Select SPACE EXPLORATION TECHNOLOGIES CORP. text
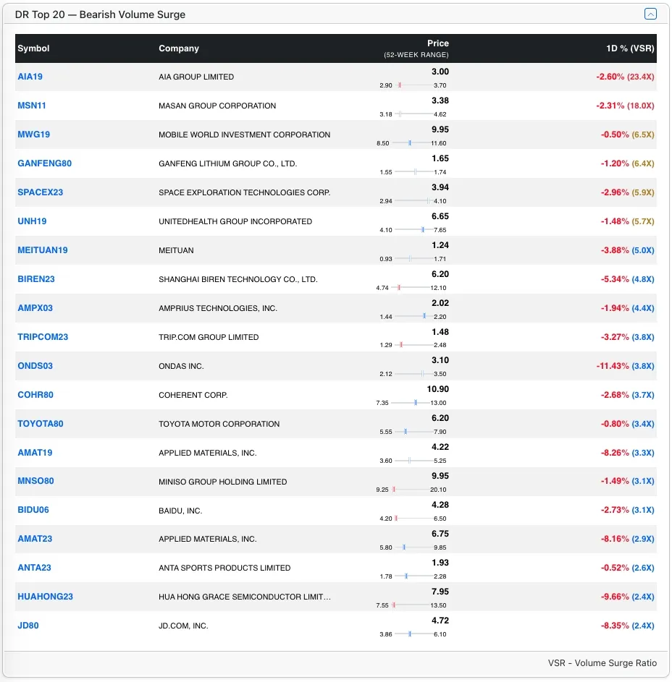The image size is (672, 682). click(x=244, y=192)
